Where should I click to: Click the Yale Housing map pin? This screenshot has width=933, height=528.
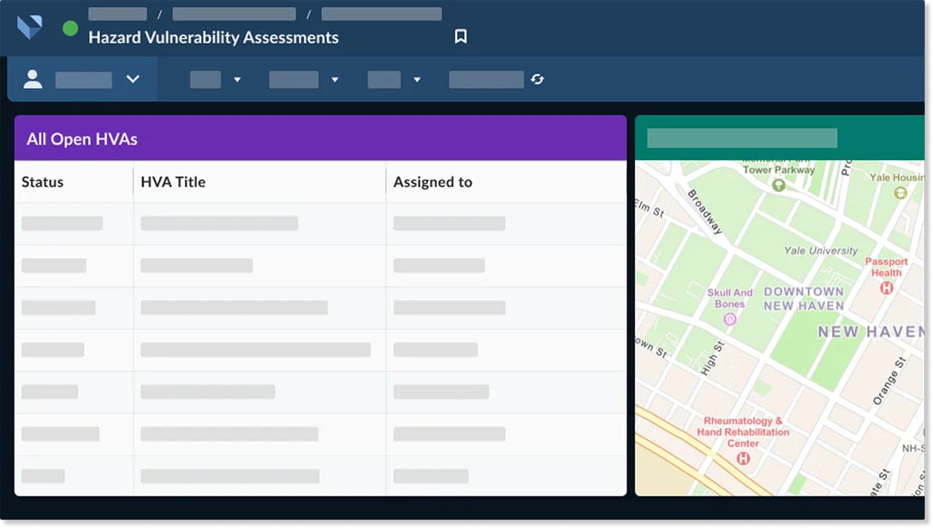[x=900, y=193]
